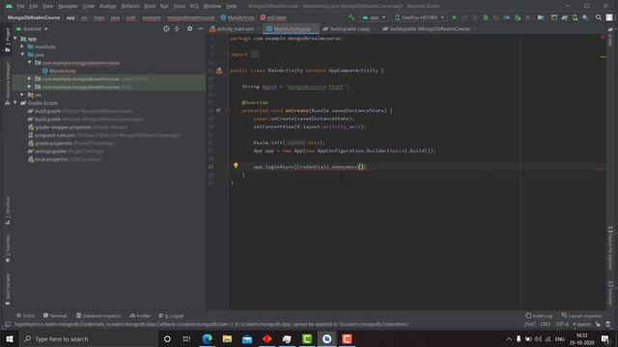
Task: Open the run configuration 'app' dropdown
Action: click(x=374, y=17)
